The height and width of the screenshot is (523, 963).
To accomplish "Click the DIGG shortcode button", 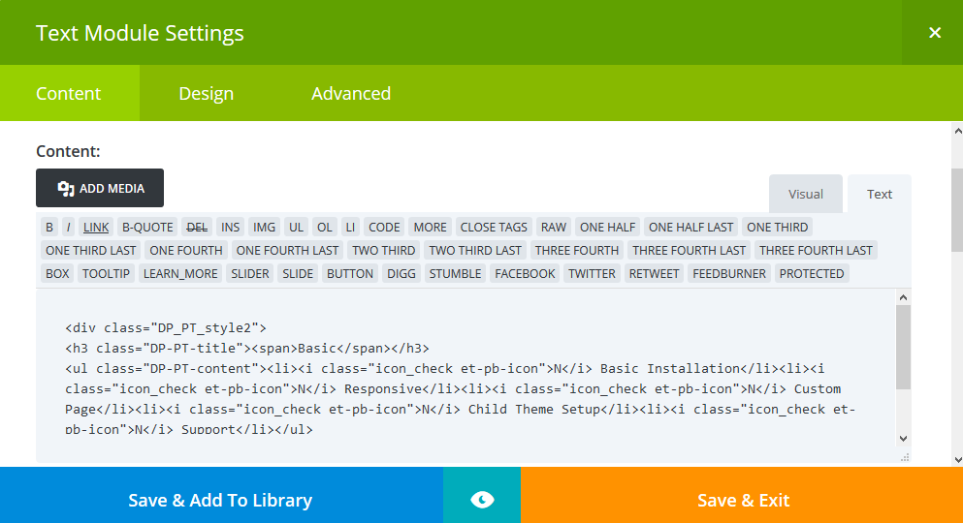I will click(401, 273).
